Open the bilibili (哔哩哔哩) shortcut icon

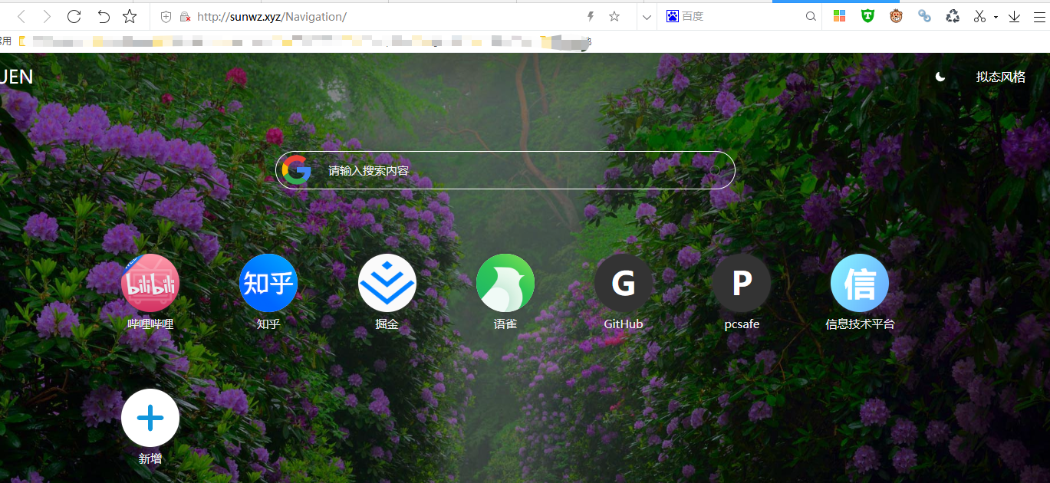(x=150, y=283)
